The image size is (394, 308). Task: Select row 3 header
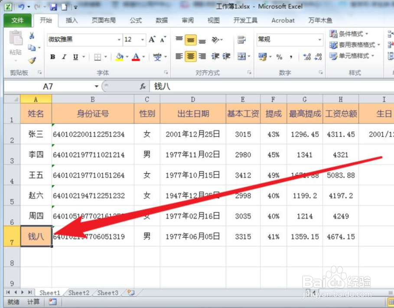click(x=12, y=155)
